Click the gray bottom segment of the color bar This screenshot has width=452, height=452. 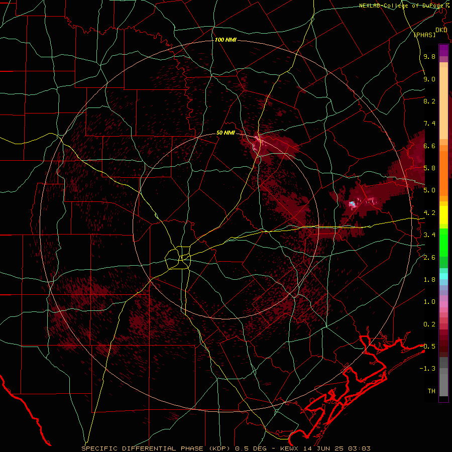(443, 378)
